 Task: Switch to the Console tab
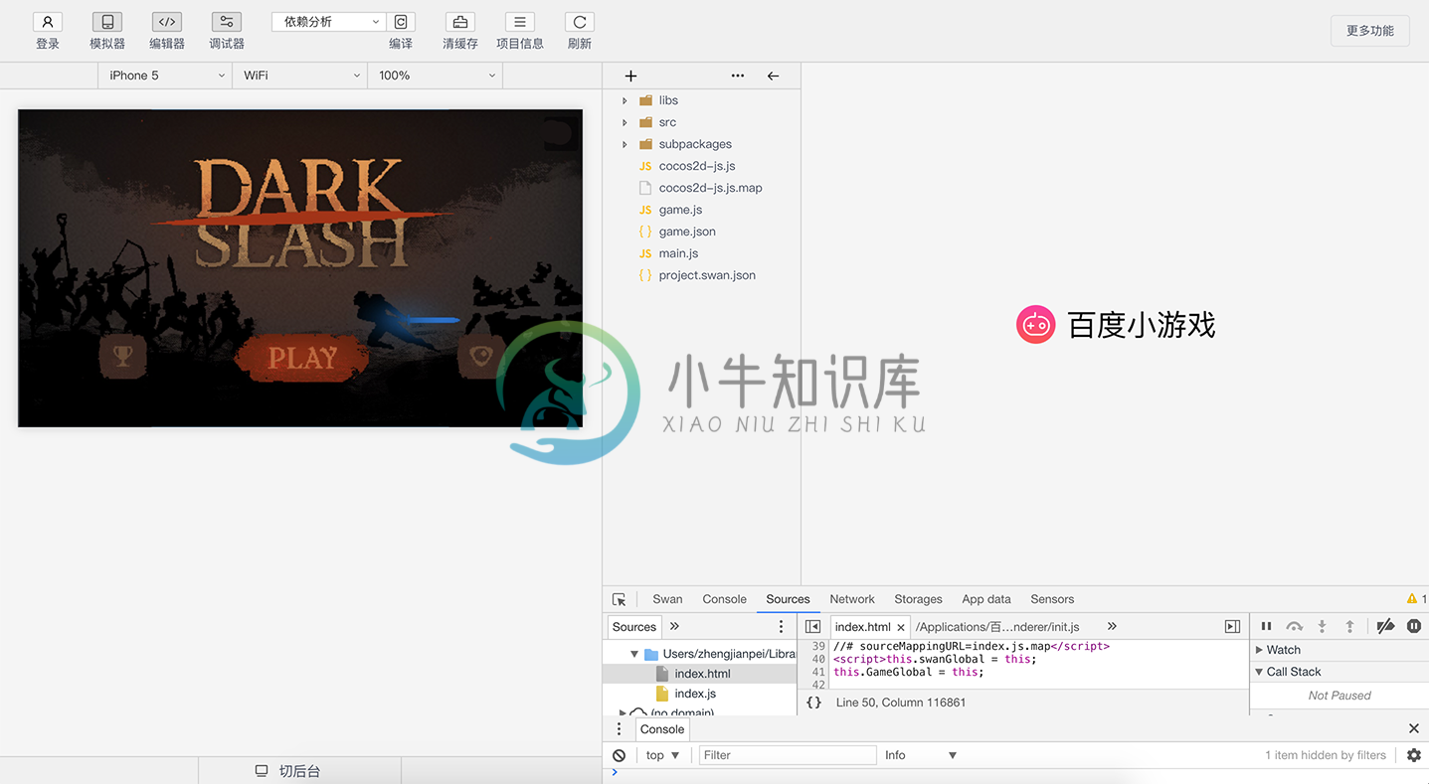coord(724,599)
